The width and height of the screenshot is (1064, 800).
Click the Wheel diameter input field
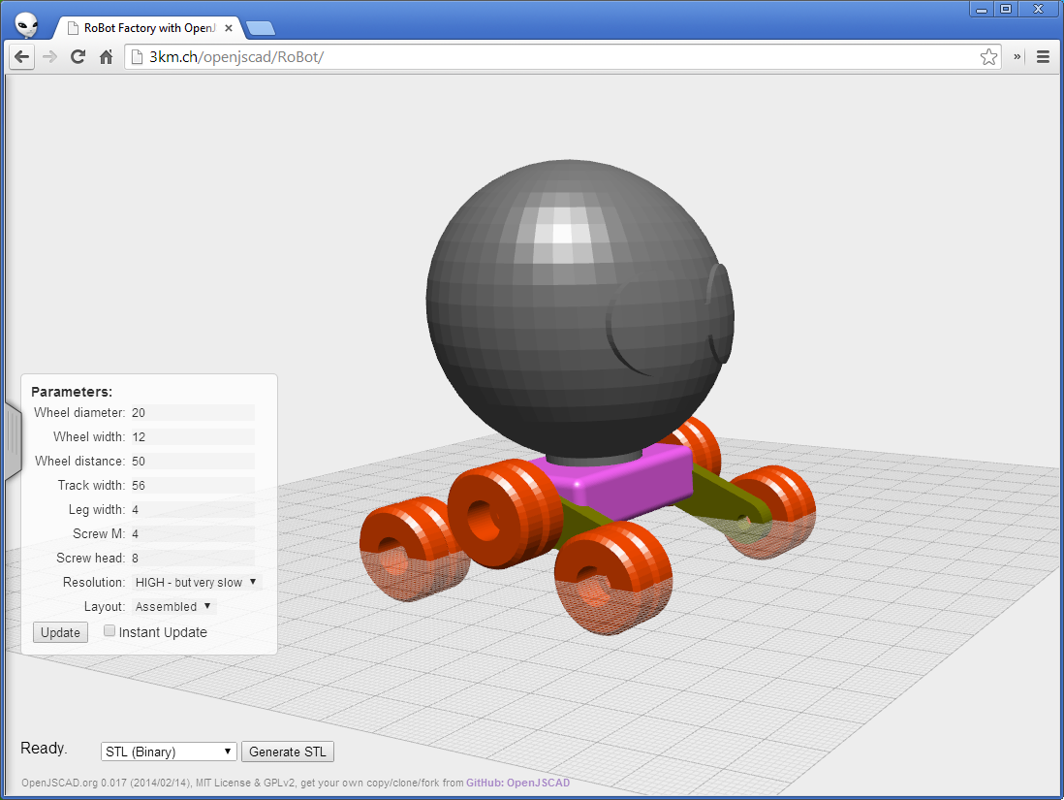(x=192, y=412)
